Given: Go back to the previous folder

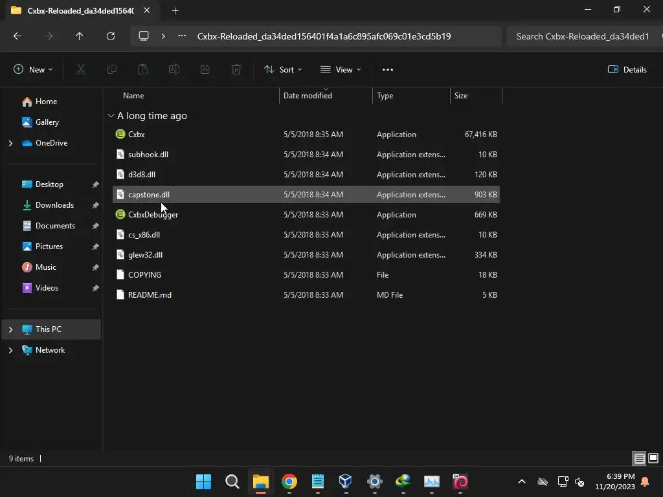Looking at the screenshot, I should [x=17, y=36].
